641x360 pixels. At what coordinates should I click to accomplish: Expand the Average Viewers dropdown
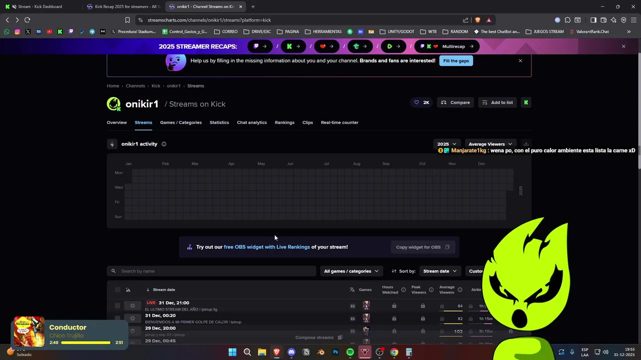490,144
